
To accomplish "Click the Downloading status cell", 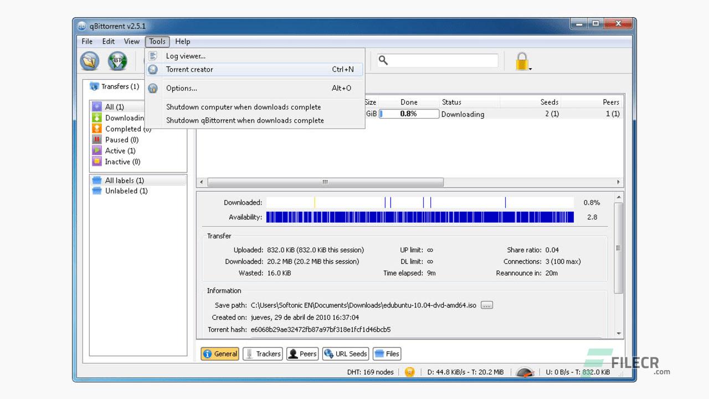I will pos(463,114).
